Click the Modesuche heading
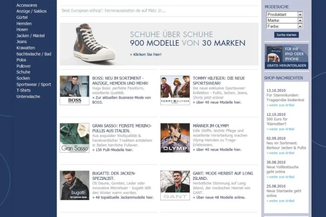Viewport: 326px width, 217px height. click(276, 7)
